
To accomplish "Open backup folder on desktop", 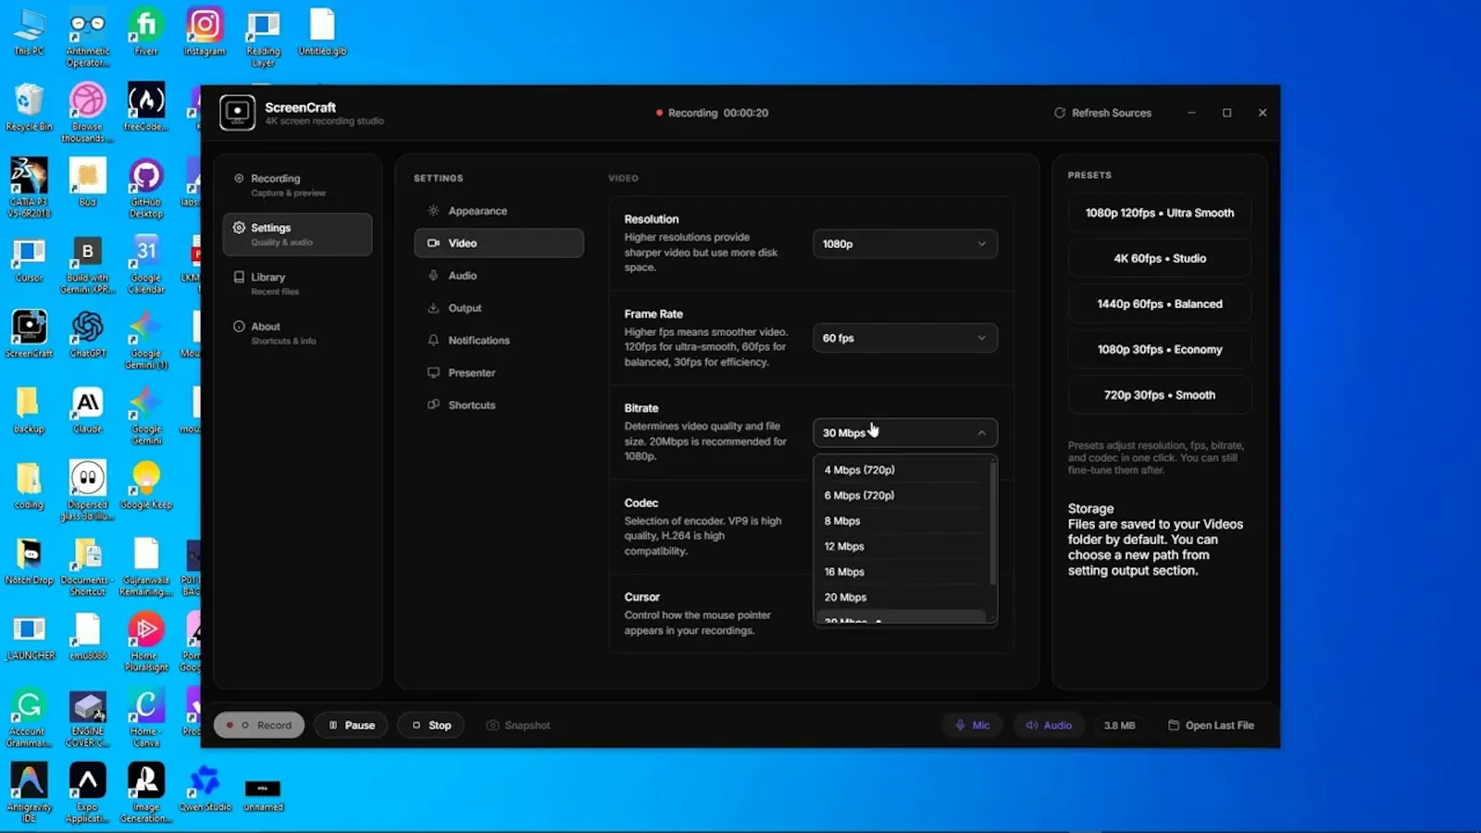I will pos(29,410).
